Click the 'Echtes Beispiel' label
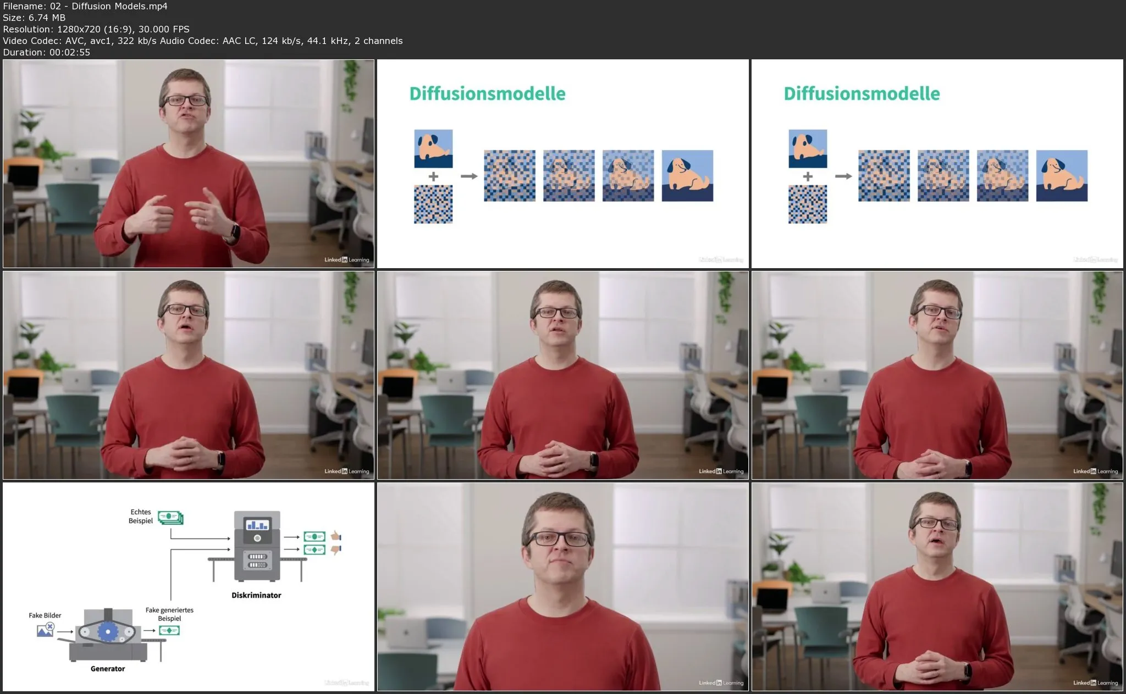Viewport: 1126px width, 694px height. [x=141, y=516]
